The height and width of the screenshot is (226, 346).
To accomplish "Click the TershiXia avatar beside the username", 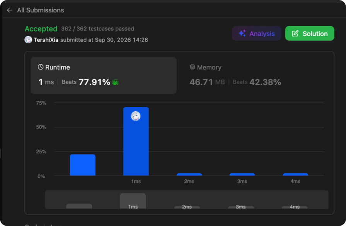I will [x=28, y=40].
